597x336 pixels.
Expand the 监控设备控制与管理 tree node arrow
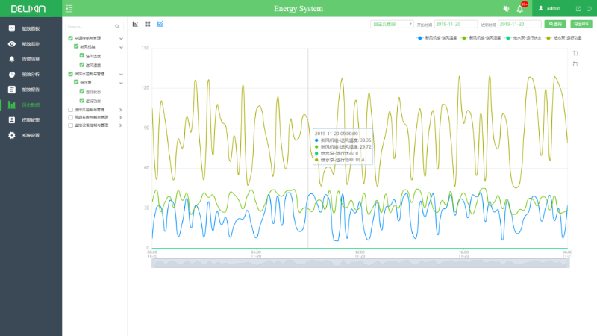pyautogui.click(x=121, y=125)
